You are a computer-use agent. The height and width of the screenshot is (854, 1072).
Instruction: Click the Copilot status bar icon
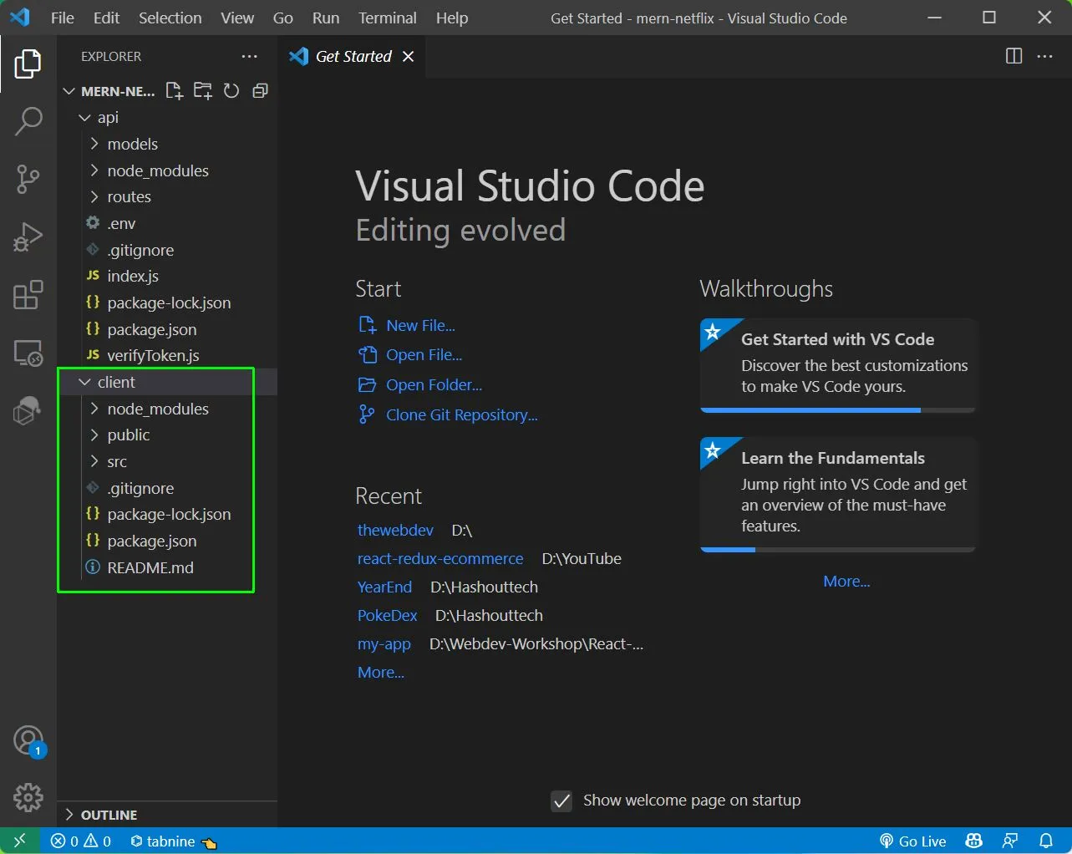tap(973, 841)
